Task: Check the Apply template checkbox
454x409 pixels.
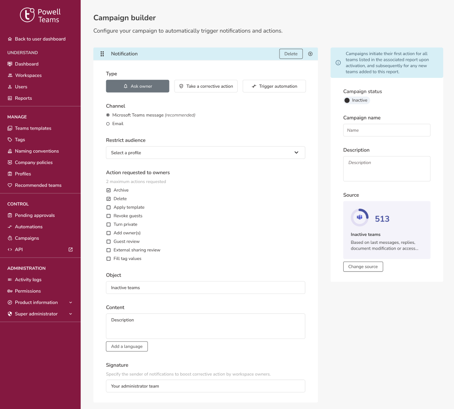Action: pyautogui.click(x=109, y=207)
